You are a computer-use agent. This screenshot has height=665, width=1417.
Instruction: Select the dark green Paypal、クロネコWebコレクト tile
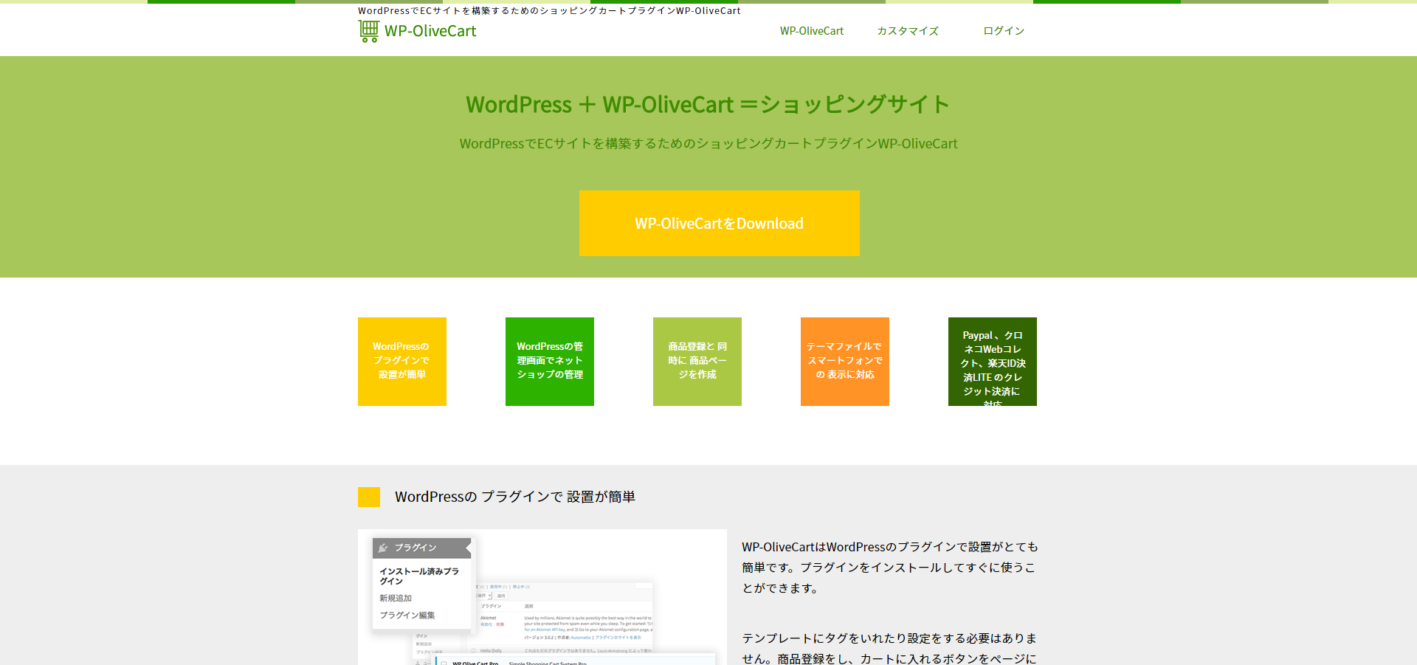993,362
